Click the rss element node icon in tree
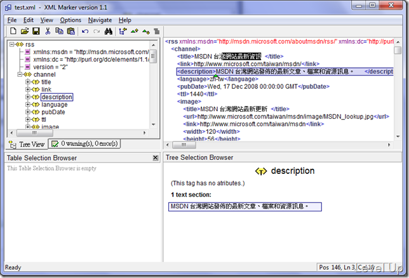Viewport: 409px width, 278px height. pos(20,44)
